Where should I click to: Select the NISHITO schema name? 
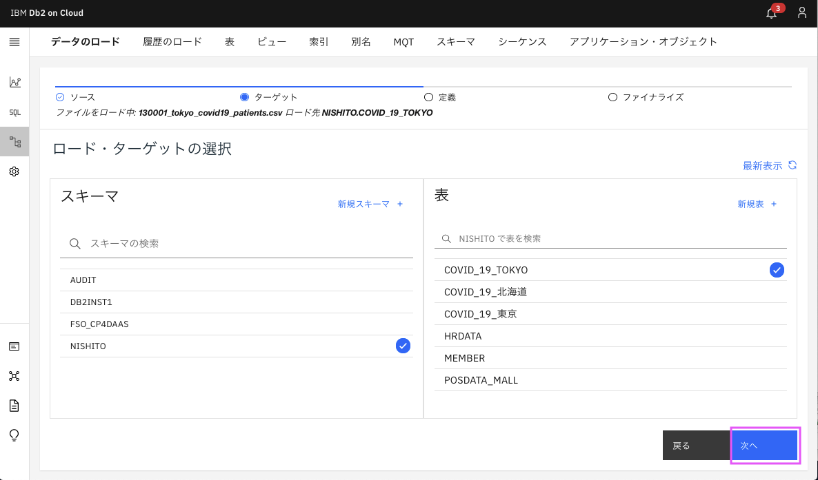tap(88, 346)
